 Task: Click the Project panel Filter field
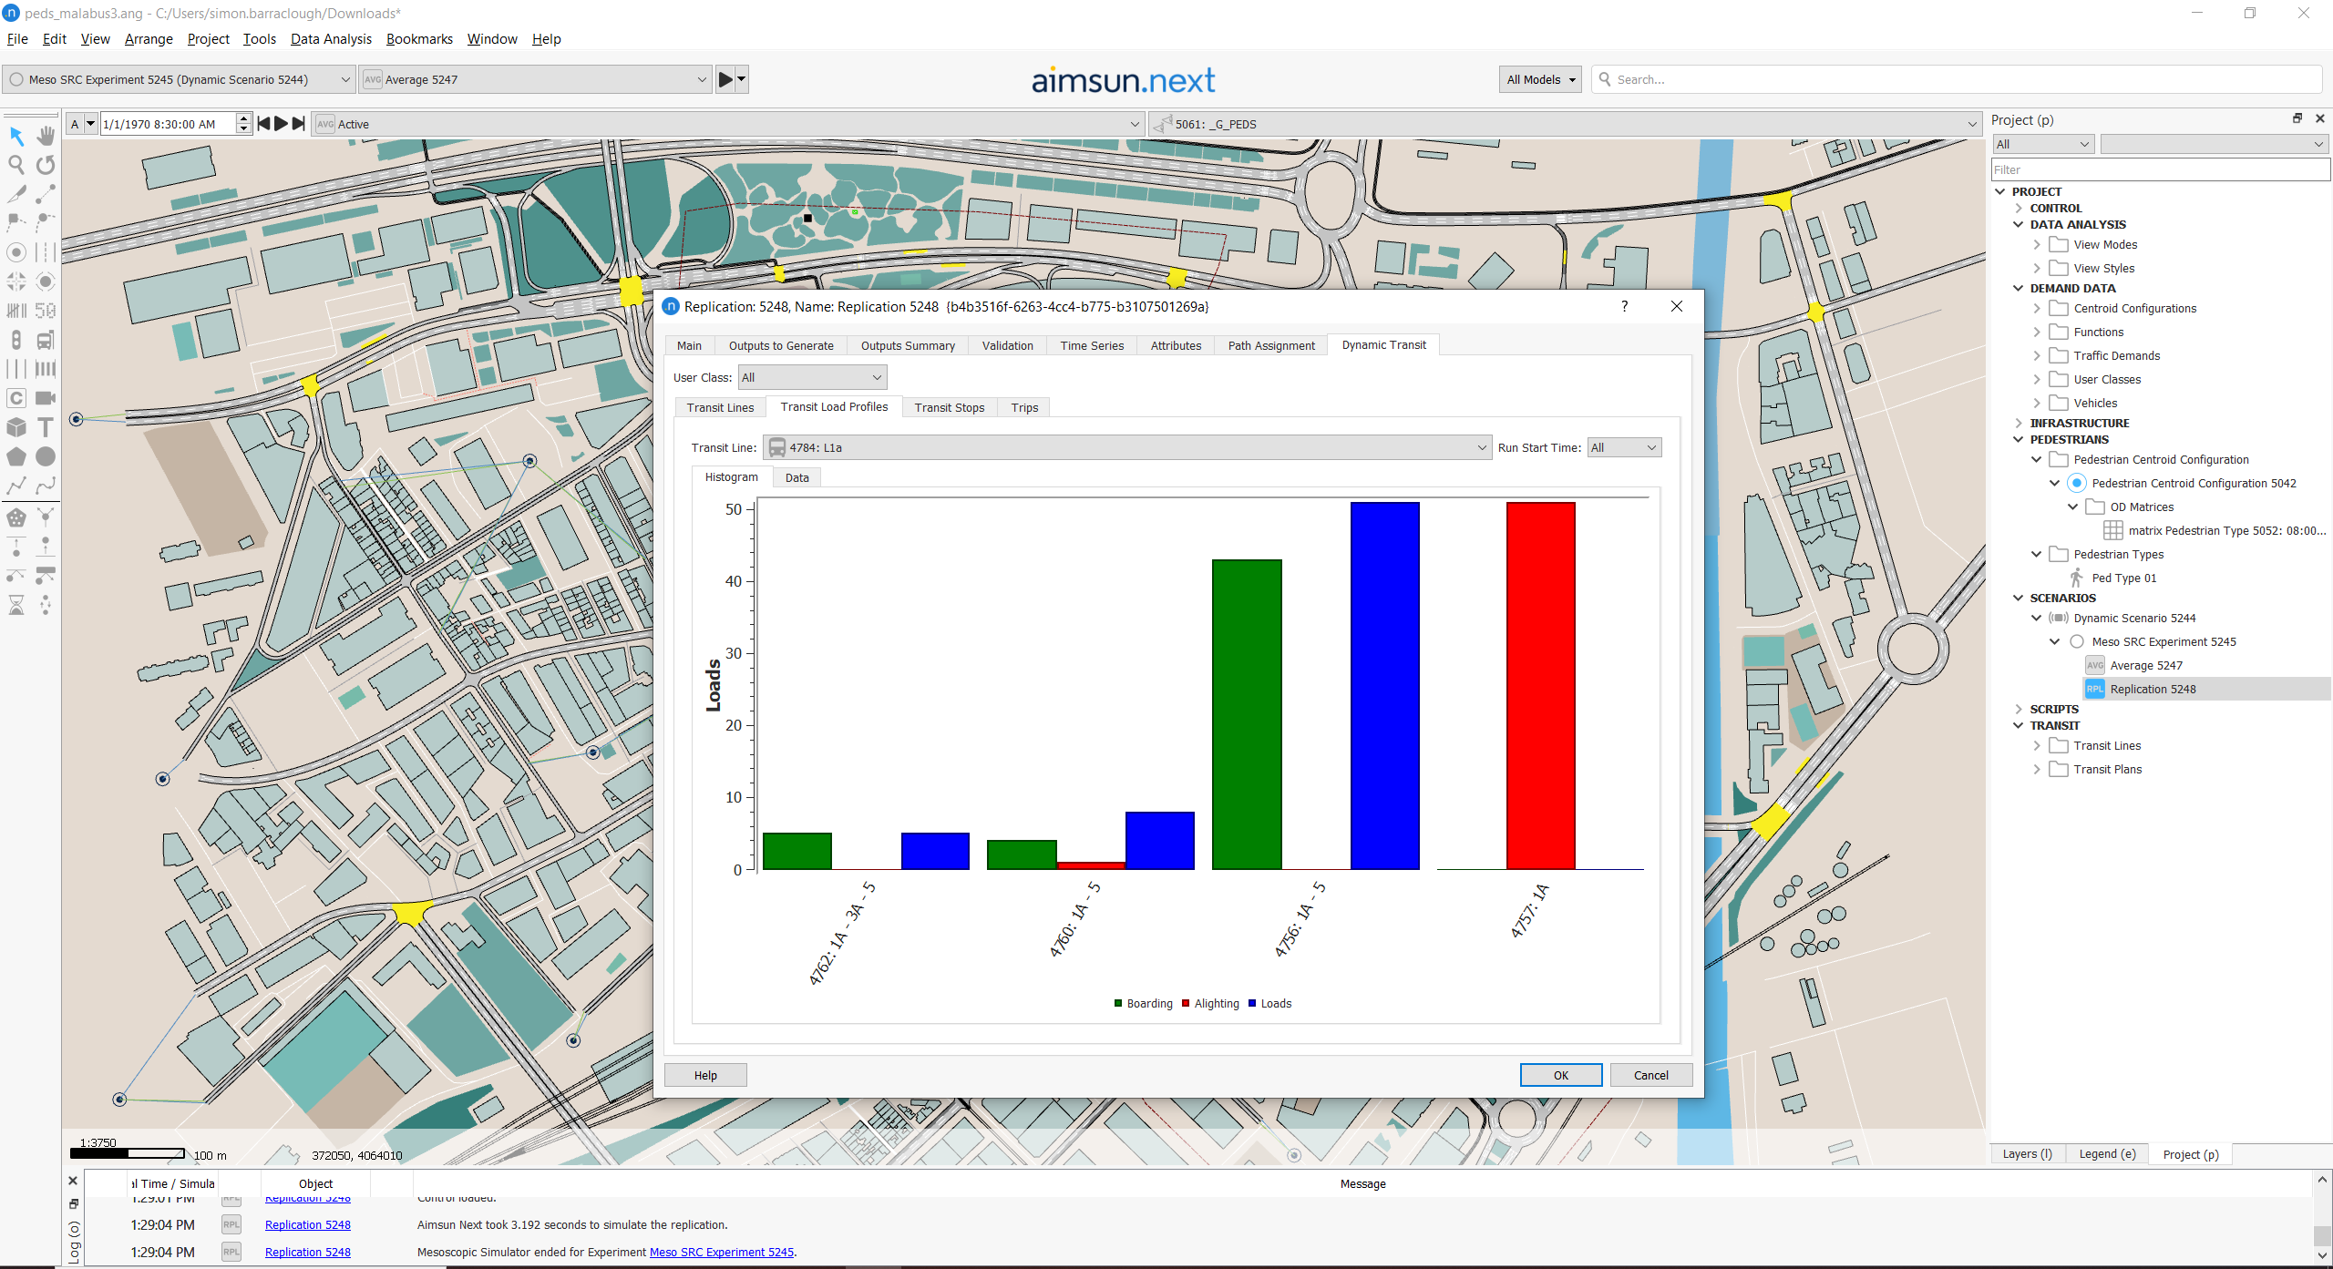[2160, 169]
